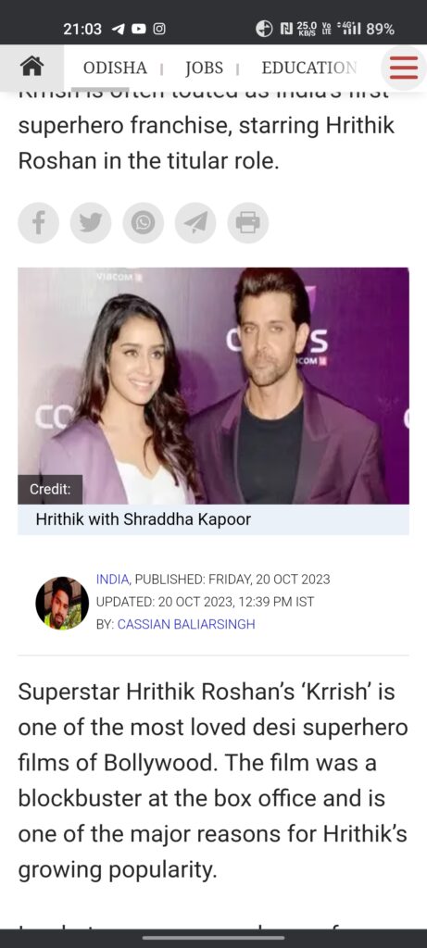Open the EDUCATION tab
The height and width of the screenshot is (948, 427).
[x=309, y=68]
